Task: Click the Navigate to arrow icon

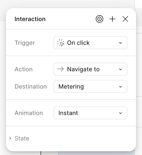Action: pos(61,69)
